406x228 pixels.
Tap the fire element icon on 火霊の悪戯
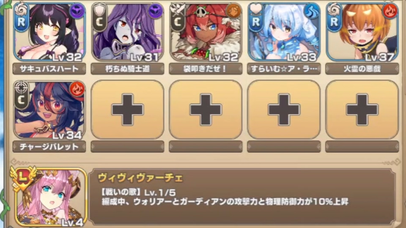(x=390, y=11)
